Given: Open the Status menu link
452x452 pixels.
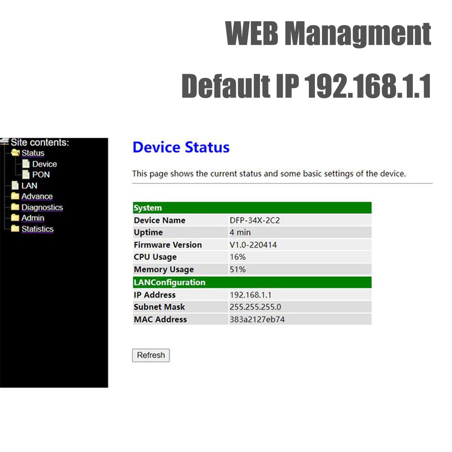Looking at the screenshot, I should [x=33, y=153].
